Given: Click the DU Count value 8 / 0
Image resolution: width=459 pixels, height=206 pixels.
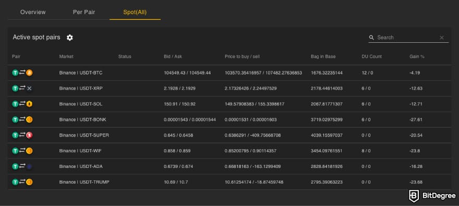Looking at the screenshot, I should 366,151.
